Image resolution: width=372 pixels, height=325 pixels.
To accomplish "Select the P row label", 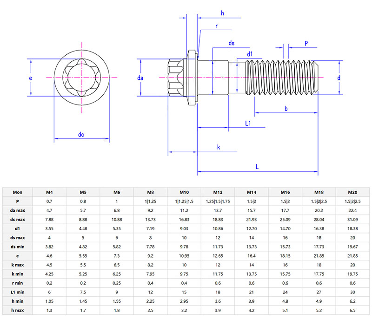I will pyautogui.click(x=18, y=201).
